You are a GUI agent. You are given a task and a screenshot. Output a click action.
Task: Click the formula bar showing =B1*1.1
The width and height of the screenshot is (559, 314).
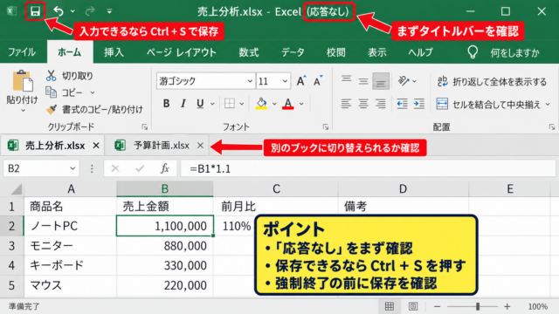pyautogui.click(x=369, y=168)
